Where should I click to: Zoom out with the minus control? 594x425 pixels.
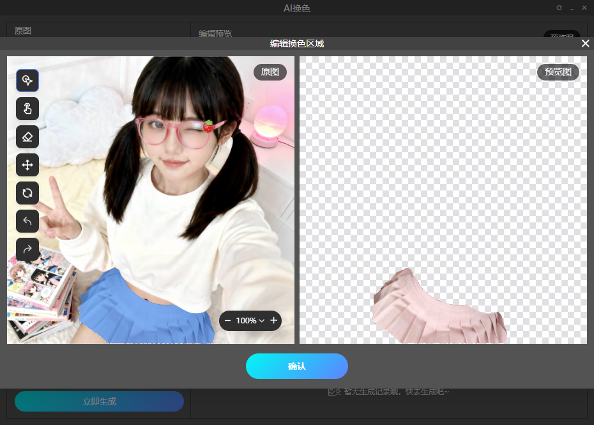pos(227,320)
